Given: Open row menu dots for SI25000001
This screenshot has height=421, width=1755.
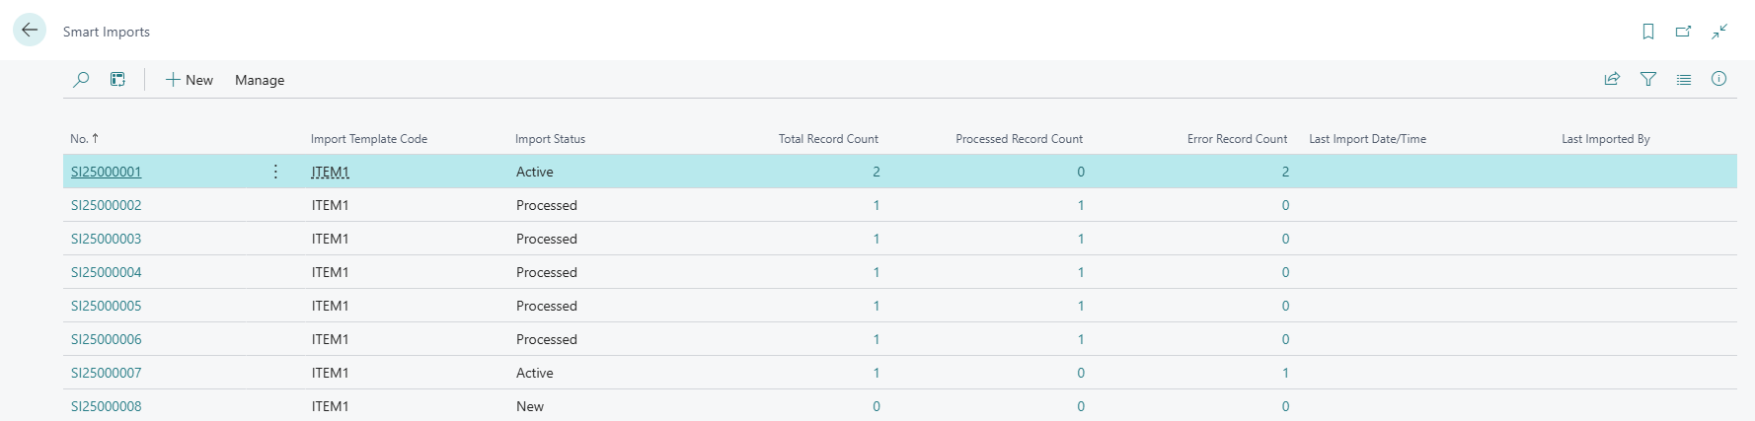Looking at the screenshot, I should (275, 172).
